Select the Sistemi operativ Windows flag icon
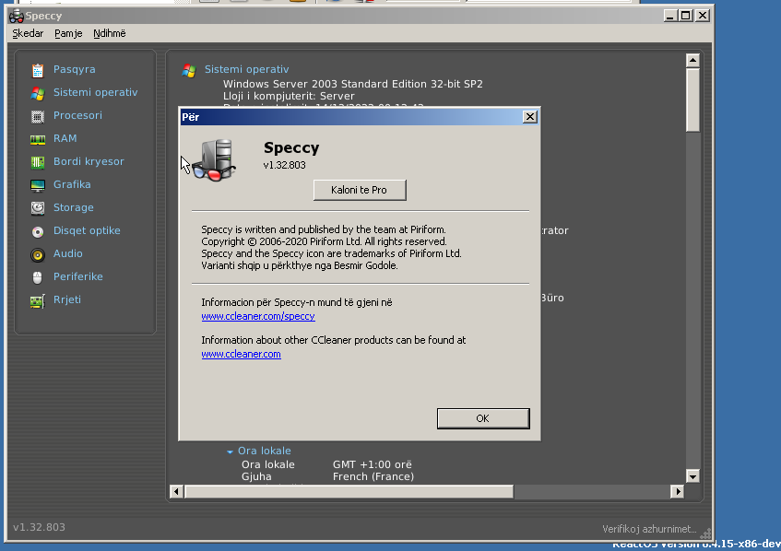781x551 pixels. click(38, 93)
